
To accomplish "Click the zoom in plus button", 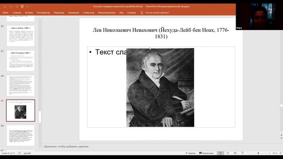I will click(x=270, y=153).
